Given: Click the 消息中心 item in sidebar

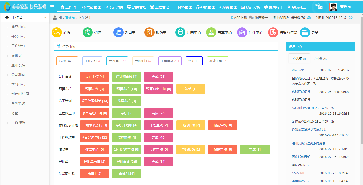Looking at the screenshot, I should [18, 27].
